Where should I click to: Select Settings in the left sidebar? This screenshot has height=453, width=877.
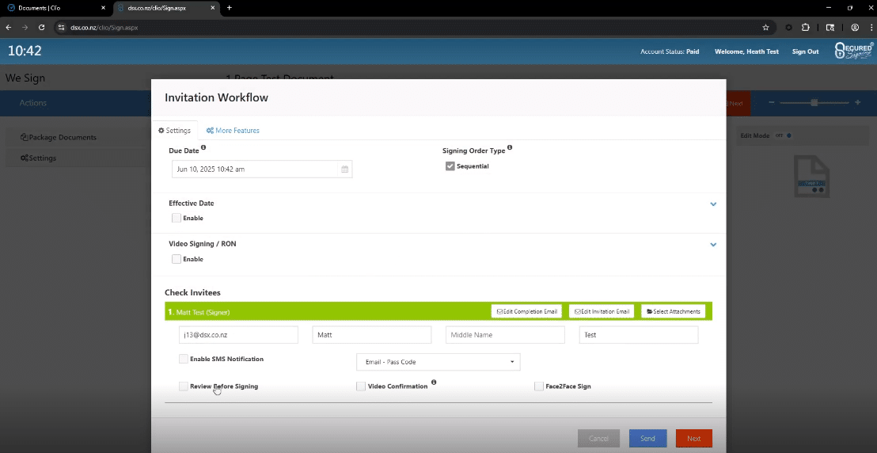[38, 158]
